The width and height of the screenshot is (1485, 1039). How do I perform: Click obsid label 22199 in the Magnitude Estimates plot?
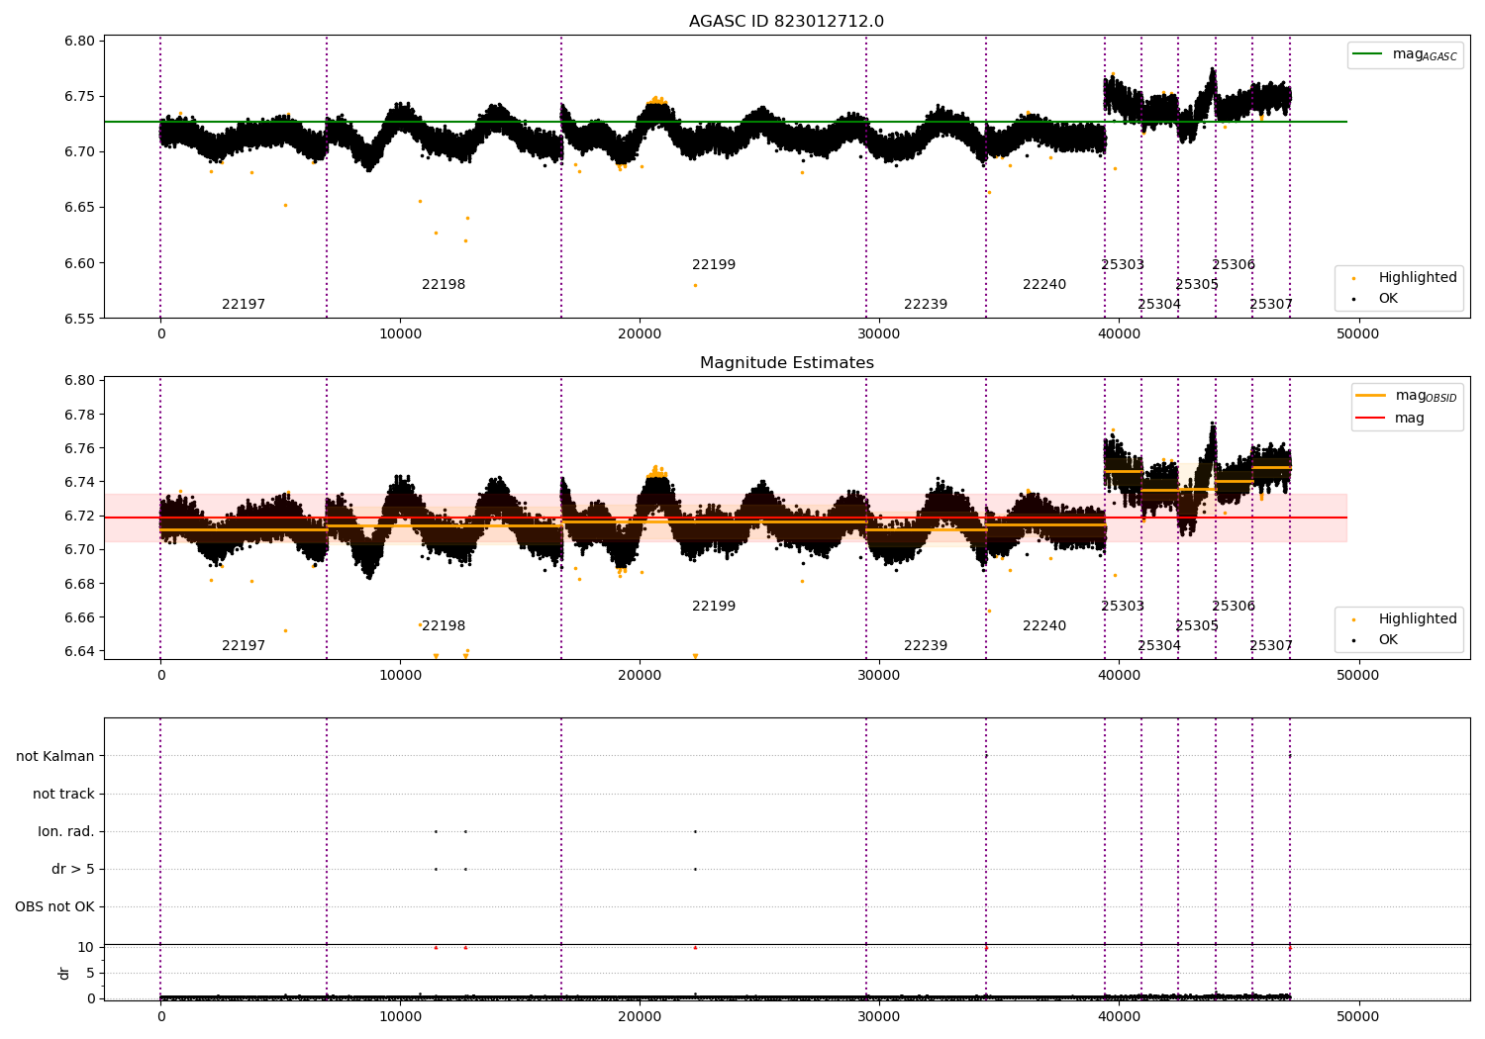(714, 607)
